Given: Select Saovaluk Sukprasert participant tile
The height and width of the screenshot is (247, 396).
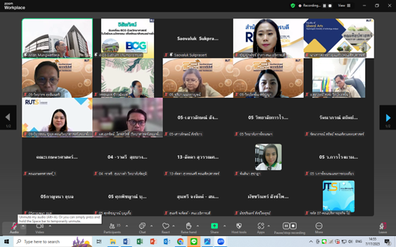Looking at the screenshot, I should 198,38.
